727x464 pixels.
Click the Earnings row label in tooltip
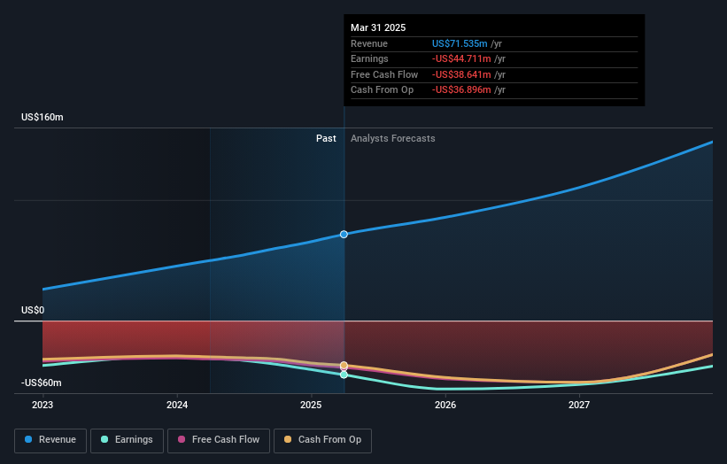point(369,58)
